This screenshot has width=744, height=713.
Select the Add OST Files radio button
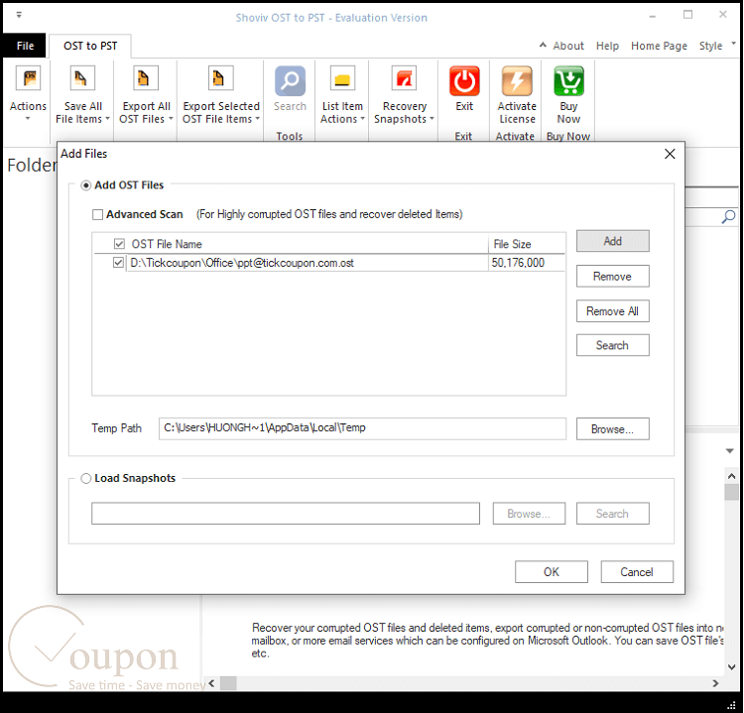tap(86, 185)
